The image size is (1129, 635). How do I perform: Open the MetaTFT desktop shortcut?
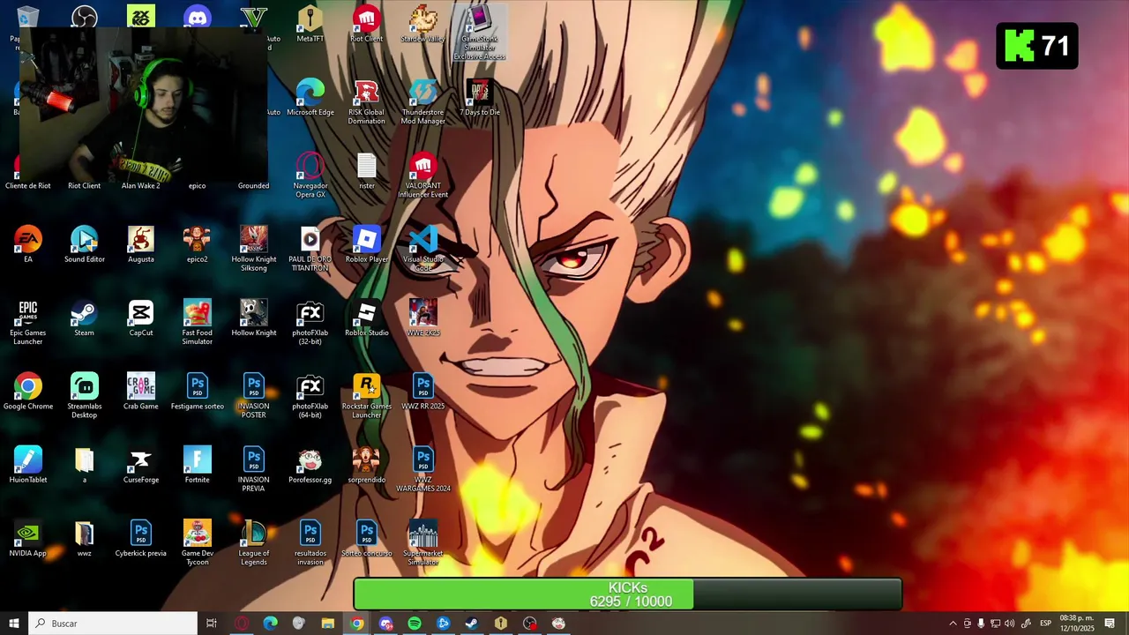pyautogui.click(x=310, y=26)
